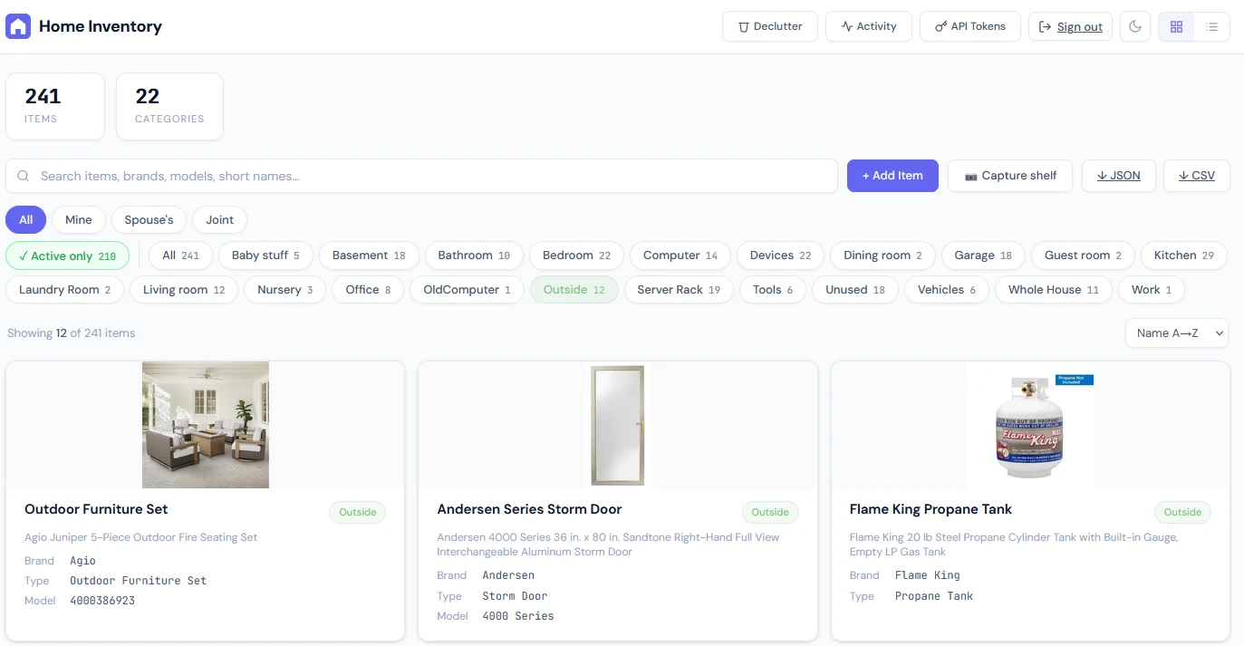Filter items by Spouse's owner
Viewport: 1244px width, 646px height.
tap(149, 219)
